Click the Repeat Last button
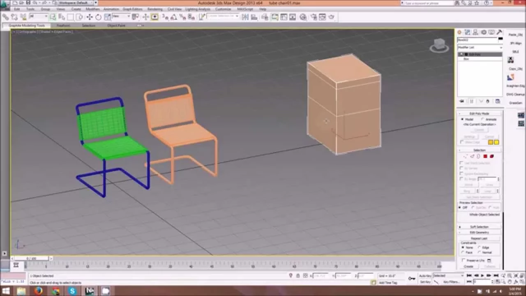Screen dimensions: 526x296 coord(479,238)
